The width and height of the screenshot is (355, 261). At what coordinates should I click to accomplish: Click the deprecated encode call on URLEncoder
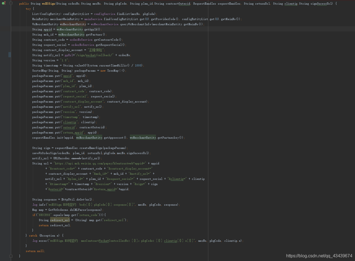[x=76, y=158]
